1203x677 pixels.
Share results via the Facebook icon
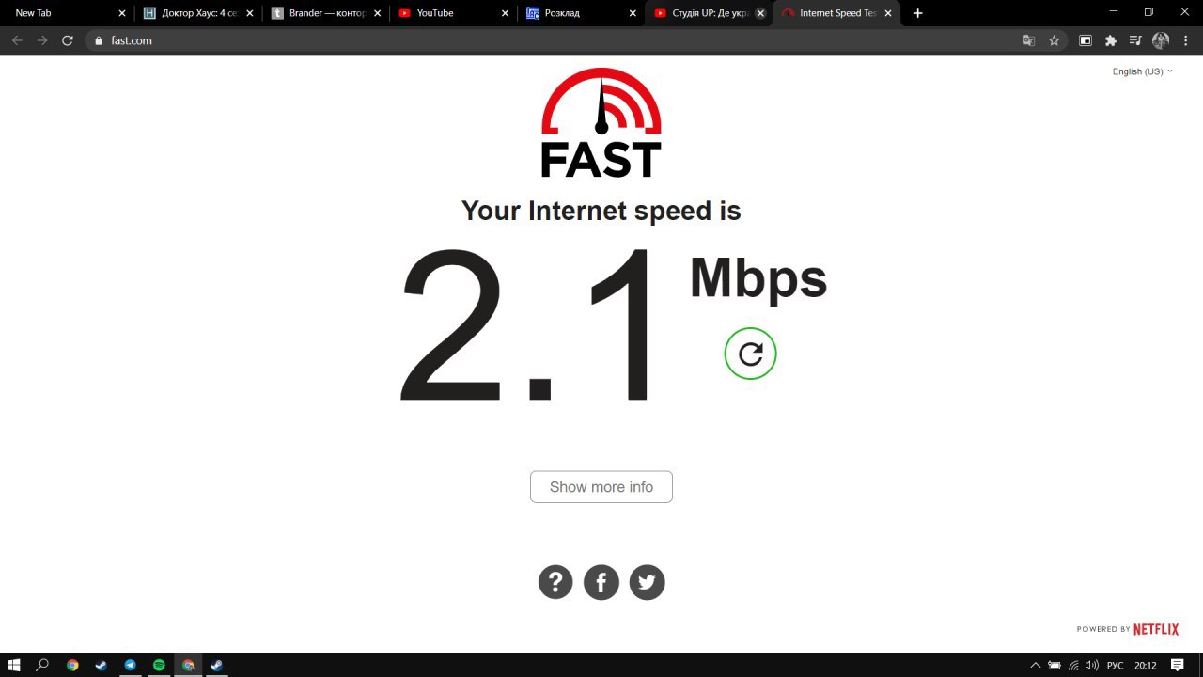click(601, 582)
